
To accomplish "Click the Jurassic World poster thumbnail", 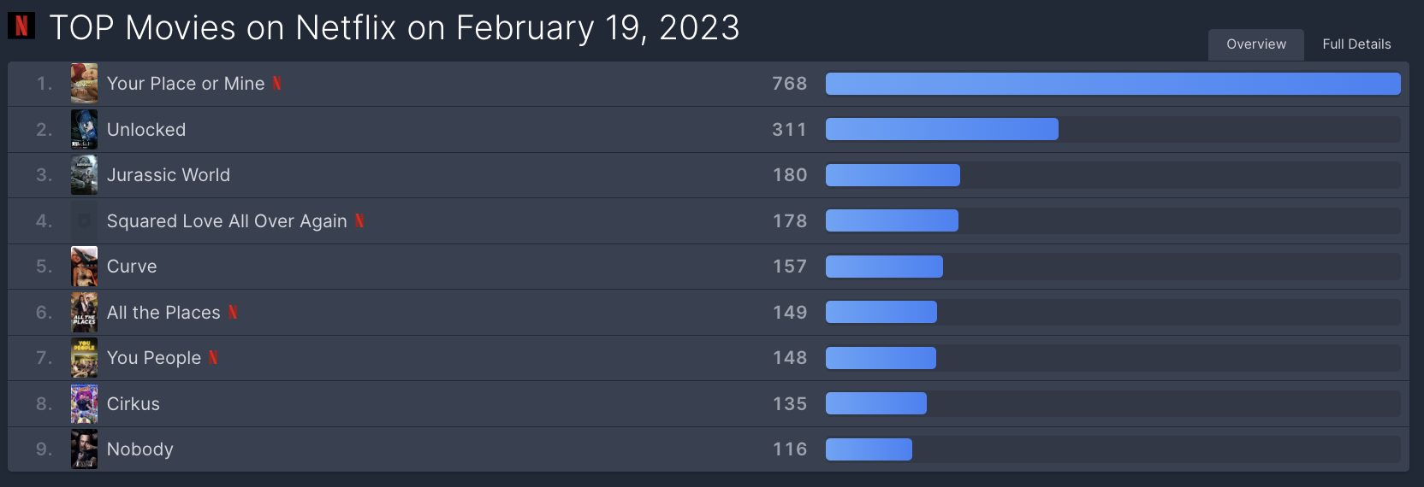I will pyautogui.click(x=84, y=175).
